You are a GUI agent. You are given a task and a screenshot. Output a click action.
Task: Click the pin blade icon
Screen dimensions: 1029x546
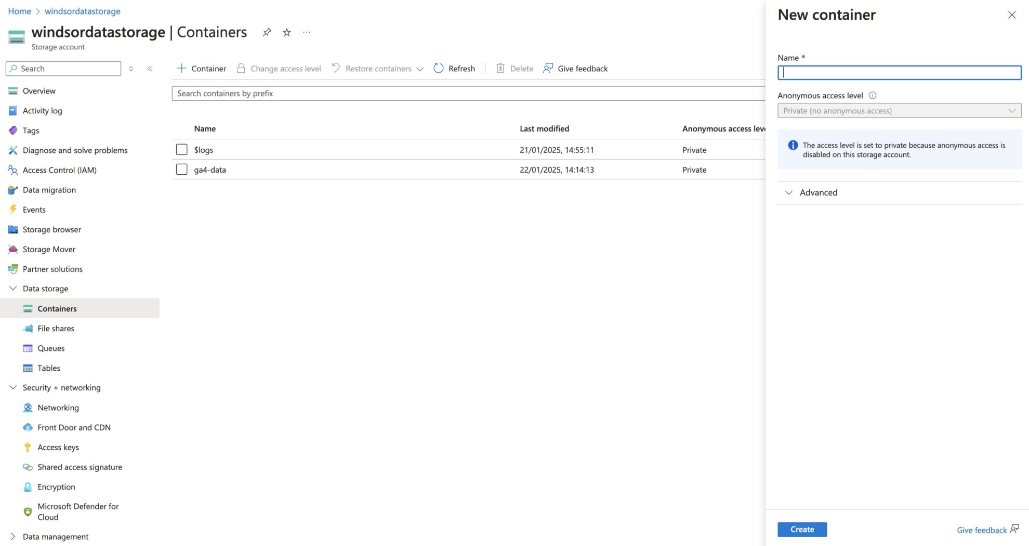tap(267, 32)
